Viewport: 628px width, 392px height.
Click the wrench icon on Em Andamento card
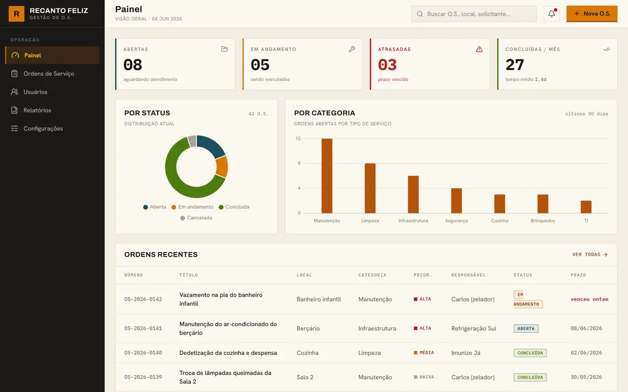pyautogui.click(x=352, y=49)
